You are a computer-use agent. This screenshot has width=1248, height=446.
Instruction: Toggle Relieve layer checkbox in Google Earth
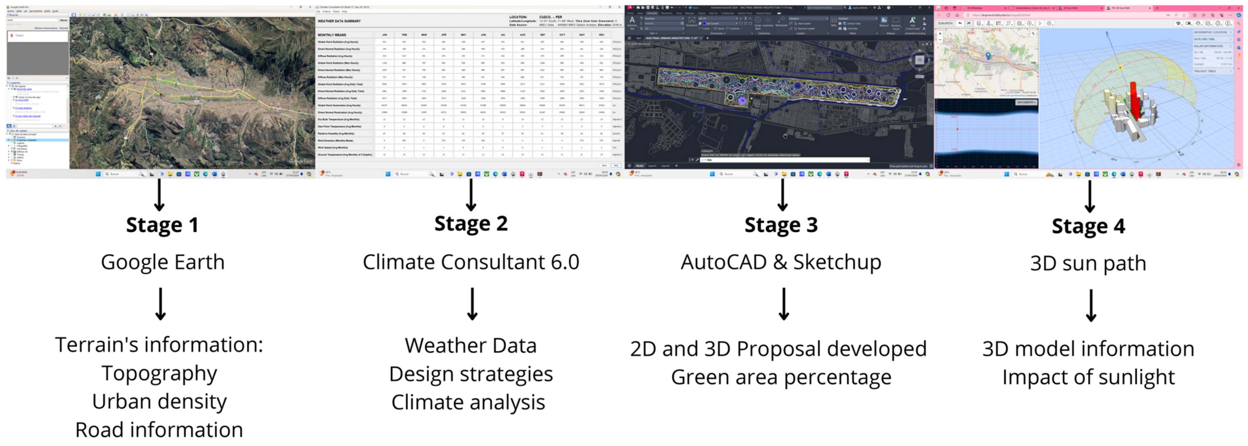coord(12,163)
